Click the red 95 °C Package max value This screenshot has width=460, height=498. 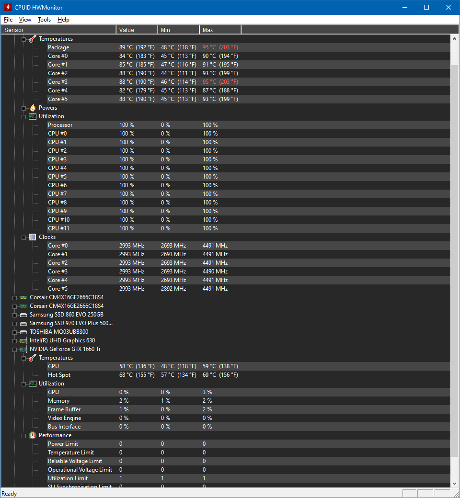220,47
